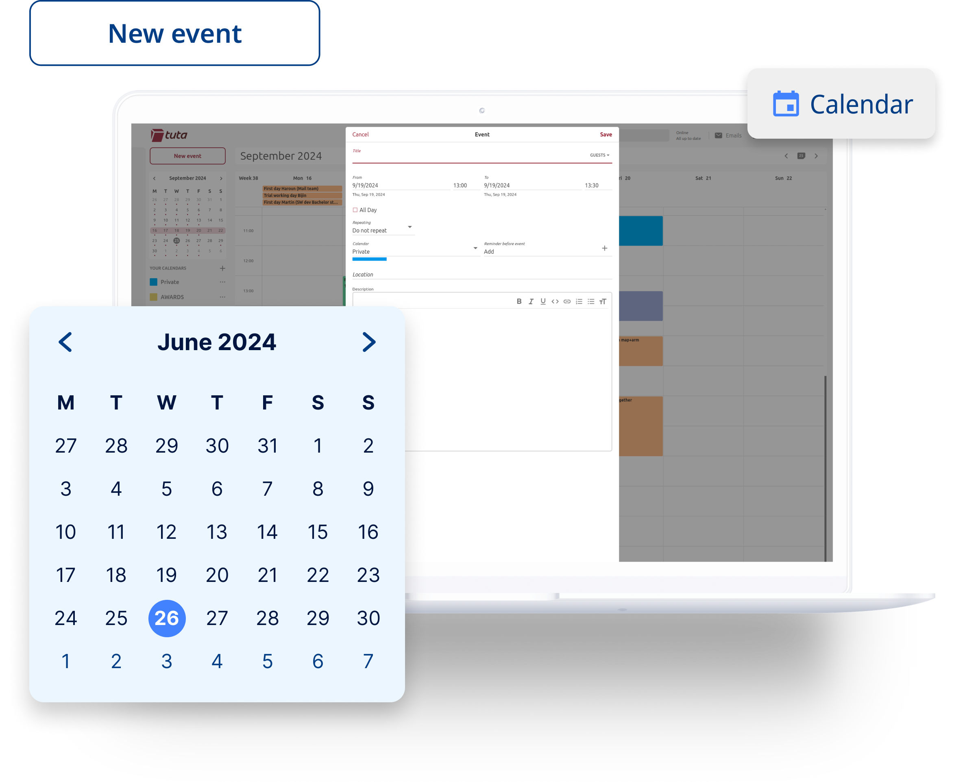Screen dimensions: 965x782
Task: Click the Bold formatting icon
Action: coord(517,302)
